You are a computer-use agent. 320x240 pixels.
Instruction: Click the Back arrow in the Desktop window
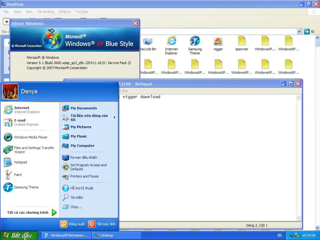pos(6,22)
